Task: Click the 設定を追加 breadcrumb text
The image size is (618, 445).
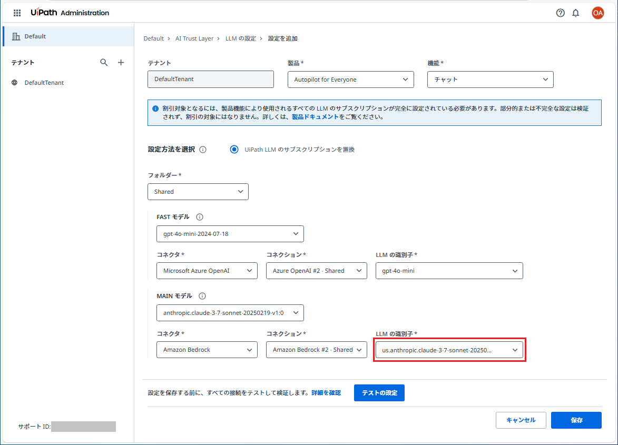Action: point(282,38)
